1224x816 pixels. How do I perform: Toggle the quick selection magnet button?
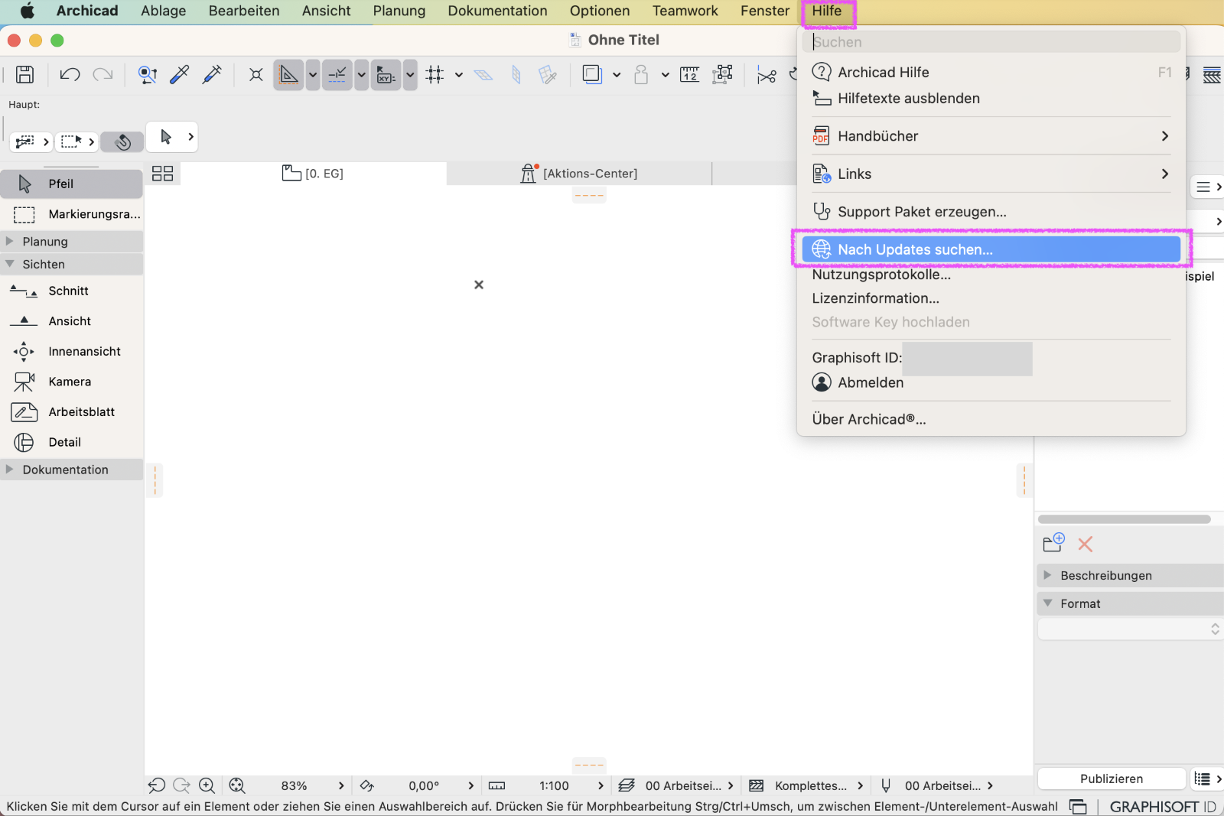click(x=122, y=141)
